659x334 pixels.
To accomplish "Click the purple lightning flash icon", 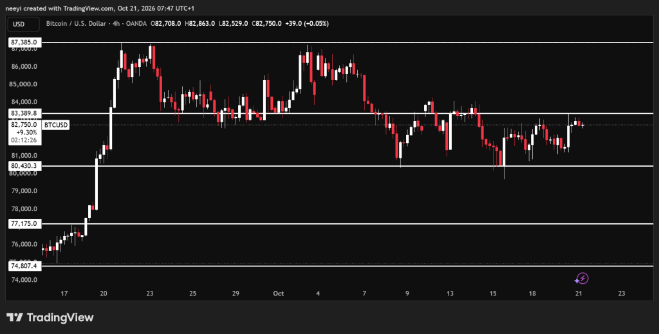I will point(582,278).
